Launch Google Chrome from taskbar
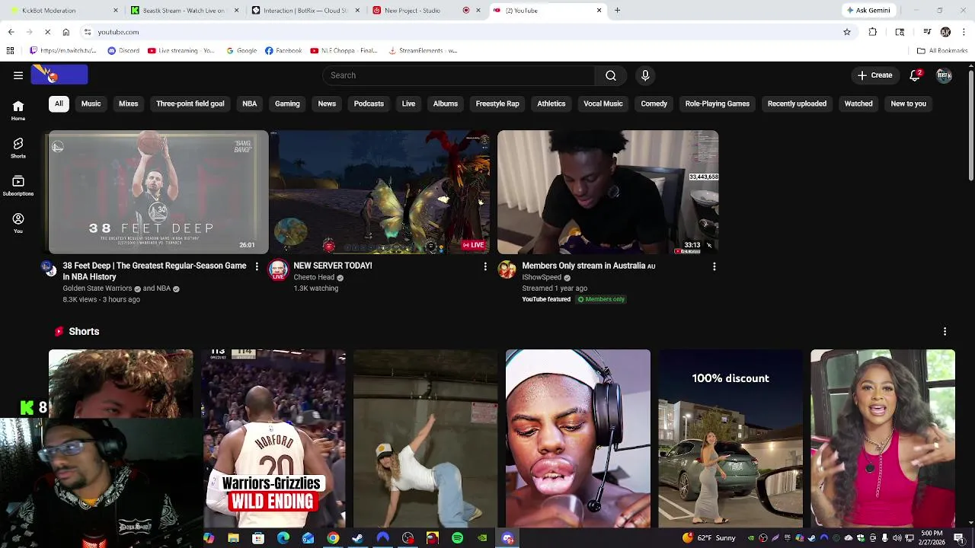The width and height of the screenshot is (975, 548). click(x=333, y=538)
